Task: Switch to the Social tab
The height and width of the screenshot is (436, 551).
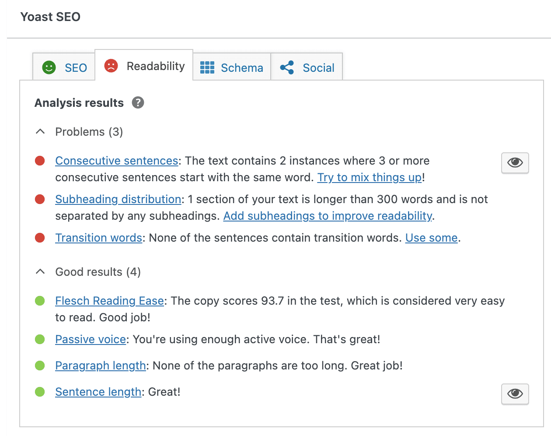Action: click(307, 67)
